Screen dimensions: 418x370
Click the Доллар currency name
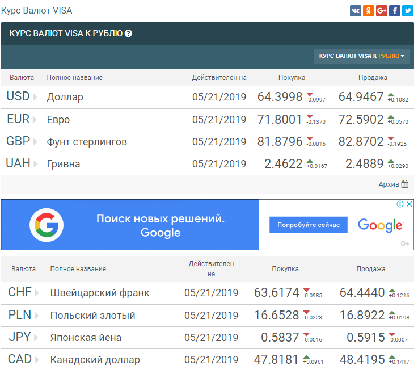coord(65,97)
